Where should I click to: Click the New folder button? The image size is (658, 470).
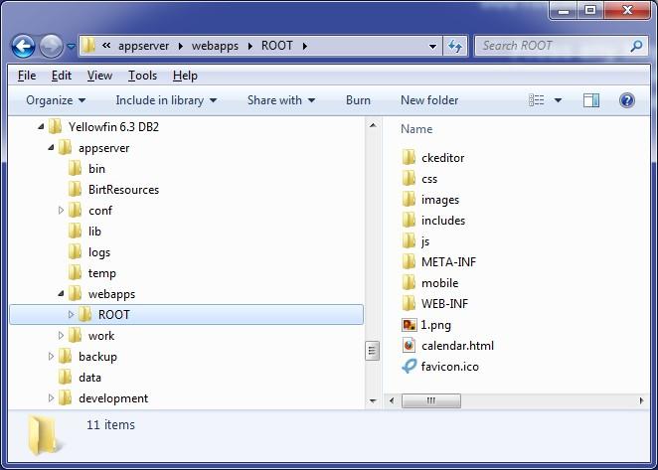(429, 100)
